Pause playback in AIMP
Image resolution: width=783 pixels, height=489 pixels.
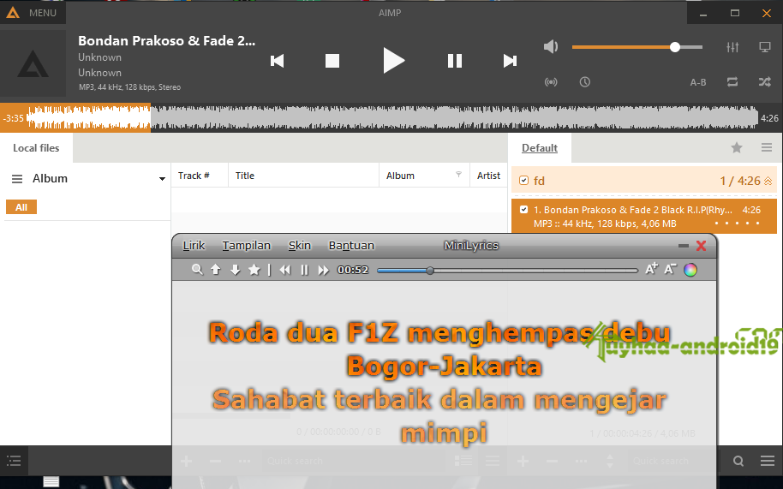[x=454, y=61]
